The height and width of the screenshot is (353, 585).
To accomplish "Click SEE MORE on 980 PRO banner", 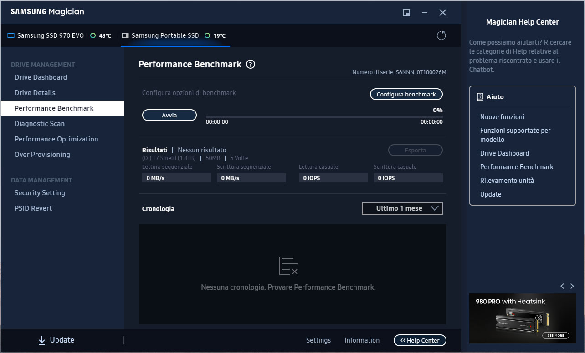I will pos(555,335).
